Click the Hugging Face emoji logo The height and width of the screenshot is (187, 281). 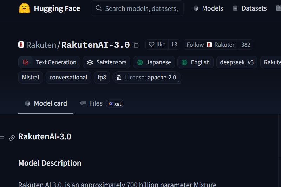(x=24, y=8)
